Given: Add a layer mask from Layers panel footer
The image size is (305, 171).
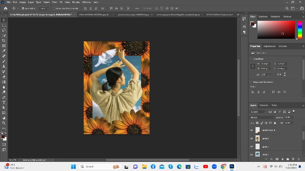Looking at the screenshot, I should (x=277, y=159).
